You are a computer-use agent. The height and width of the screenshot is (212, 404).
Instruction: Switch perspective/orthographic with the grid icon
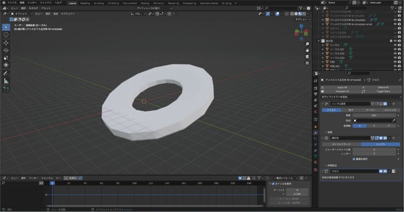(x=307, y=63)
